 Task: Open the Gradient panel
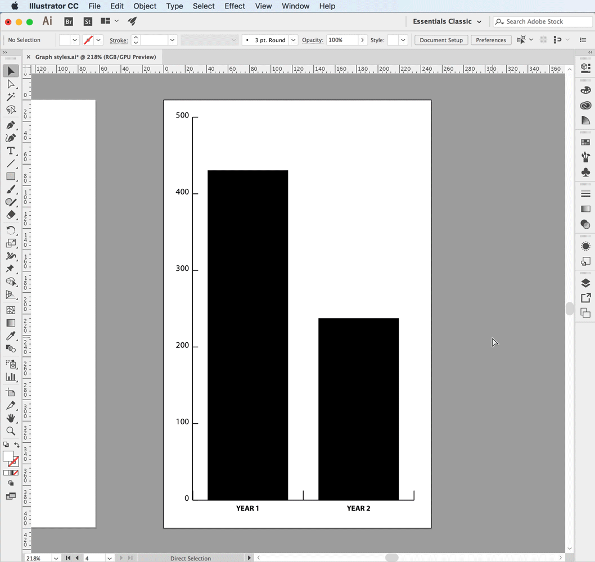tap(585, 209)
